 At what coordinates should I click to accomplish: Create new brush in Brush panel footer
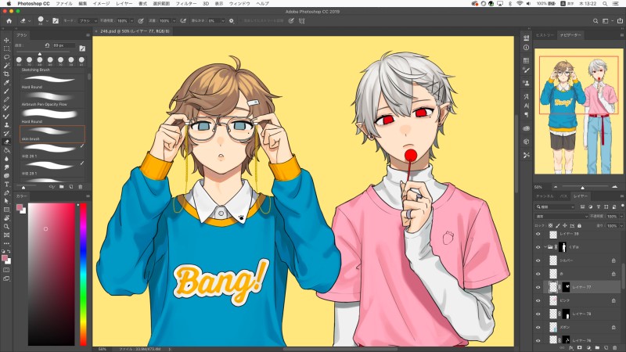[70, 187]
